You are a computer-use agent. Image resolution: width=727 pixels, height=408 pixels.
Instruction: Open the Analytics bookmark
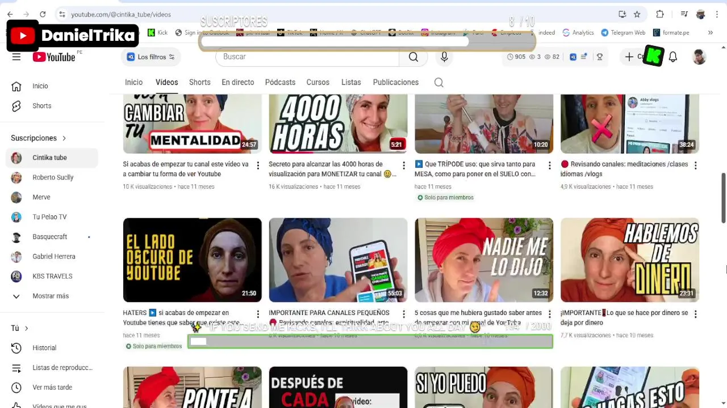click(x=578, y=32)
